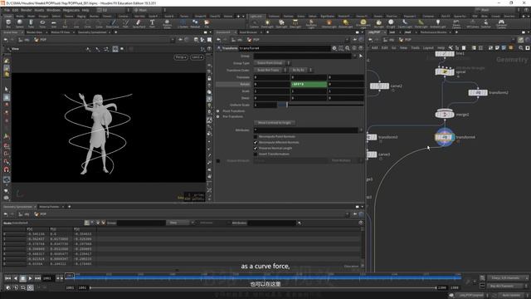Open the Render menu
531x299 pixels.
[26, 10]
